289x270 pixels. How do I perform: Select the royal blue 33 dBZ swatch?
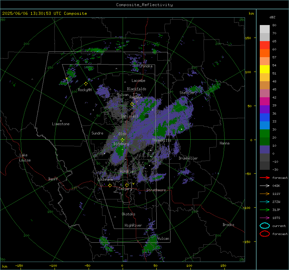265,118
